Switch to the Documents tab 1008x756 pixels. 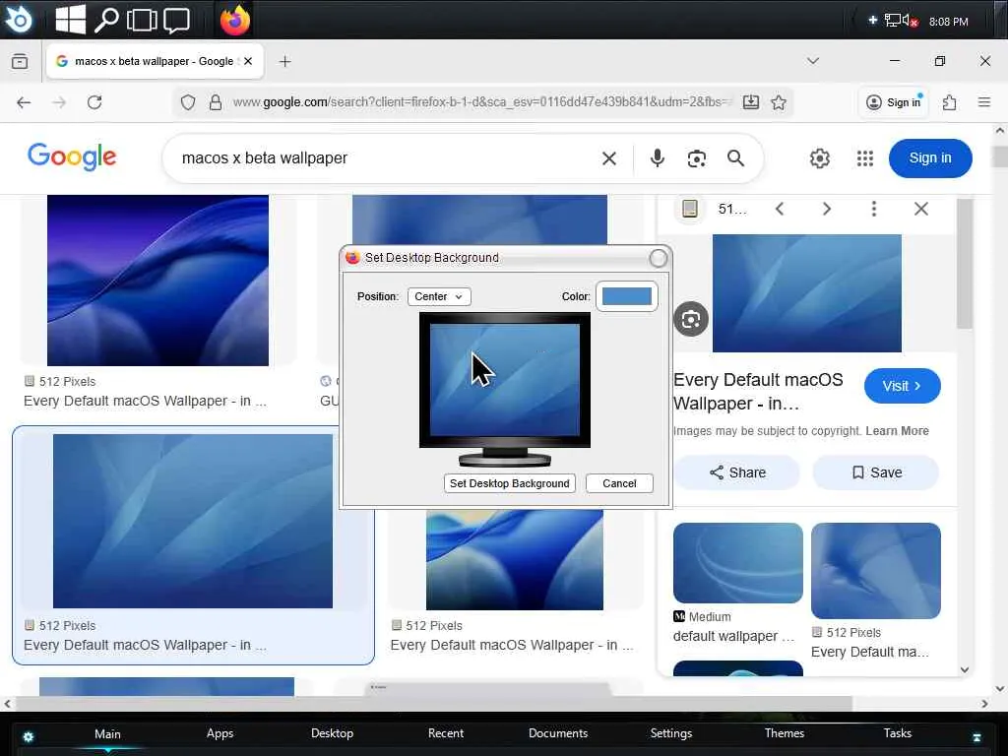[x=558, y=733]
